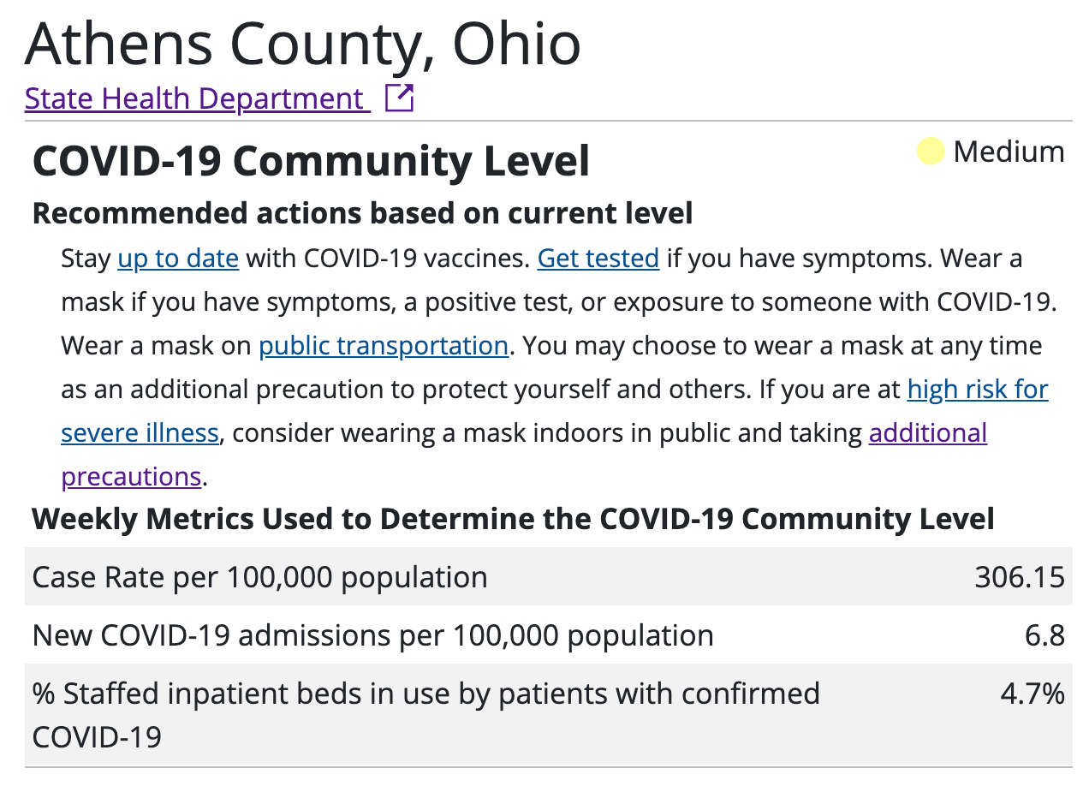Click the 'severe illness' link text
This screenshot has width=1089, height=786.
[x=140, y=433]
